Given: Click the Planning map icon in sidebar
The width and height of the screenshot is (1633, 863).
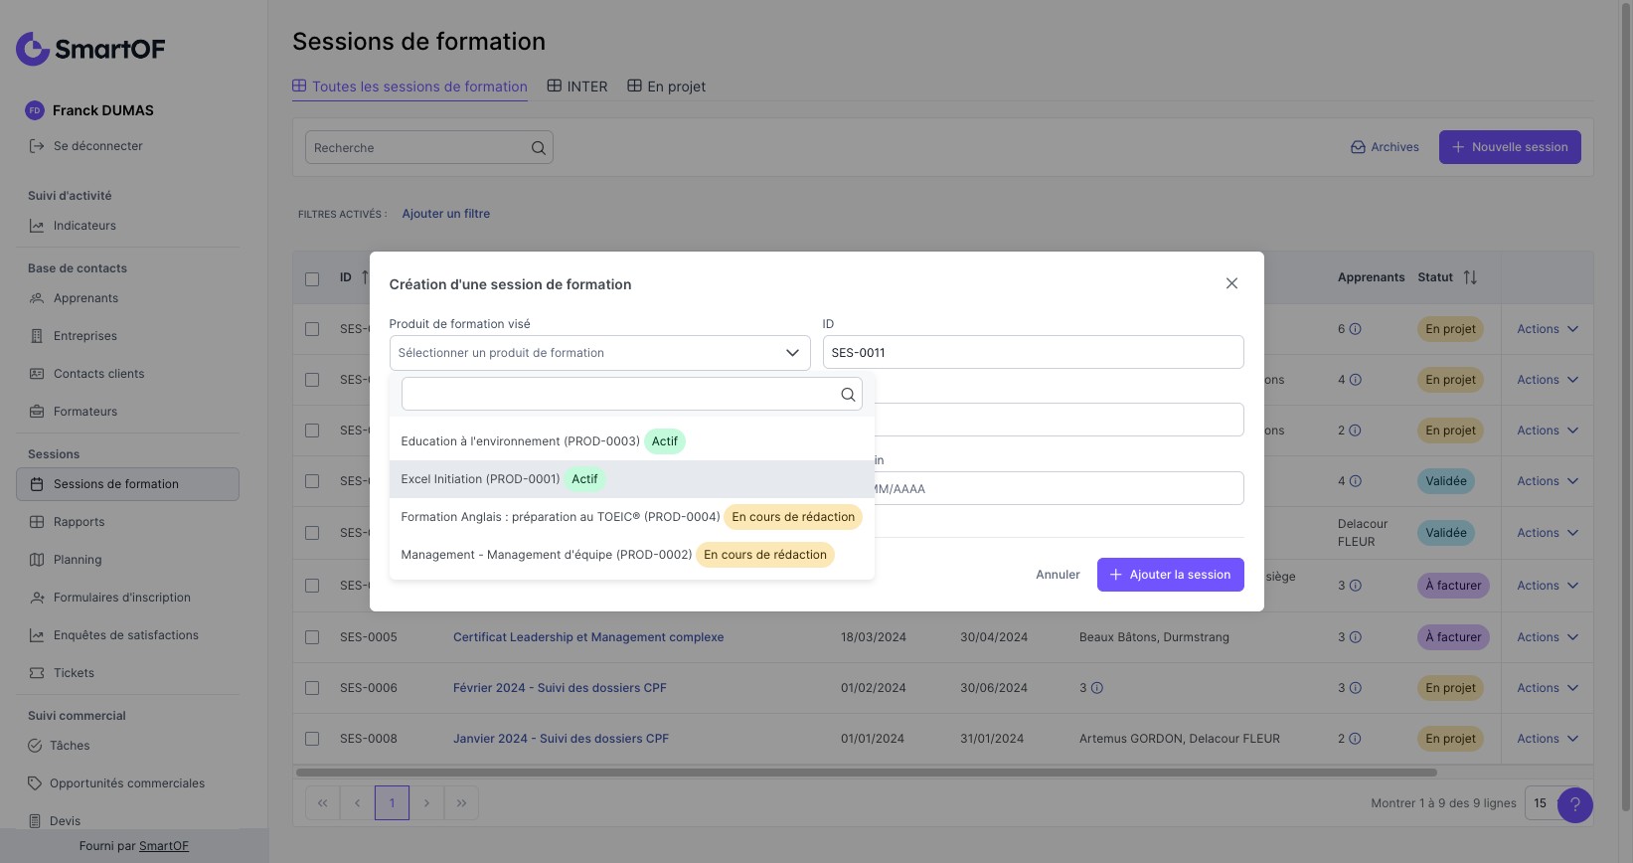Looking at the screenshot, I should [37, 560].
